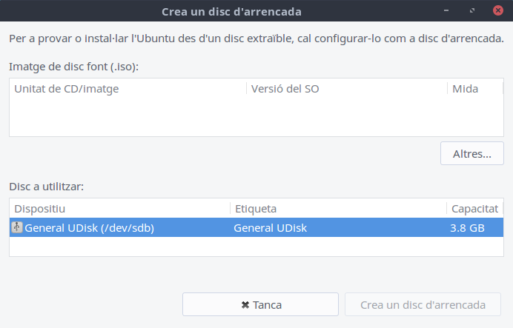Click Crea un disc d'arrencada button
Screen dimensions: 513x328
[423, 304]
